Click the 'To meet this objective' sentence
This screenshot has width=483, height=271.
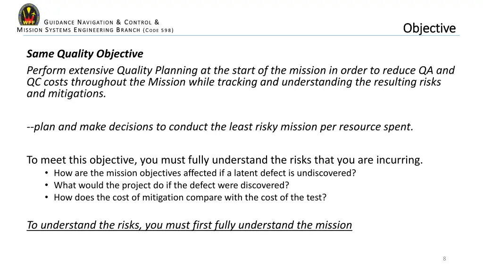[225, 160]
